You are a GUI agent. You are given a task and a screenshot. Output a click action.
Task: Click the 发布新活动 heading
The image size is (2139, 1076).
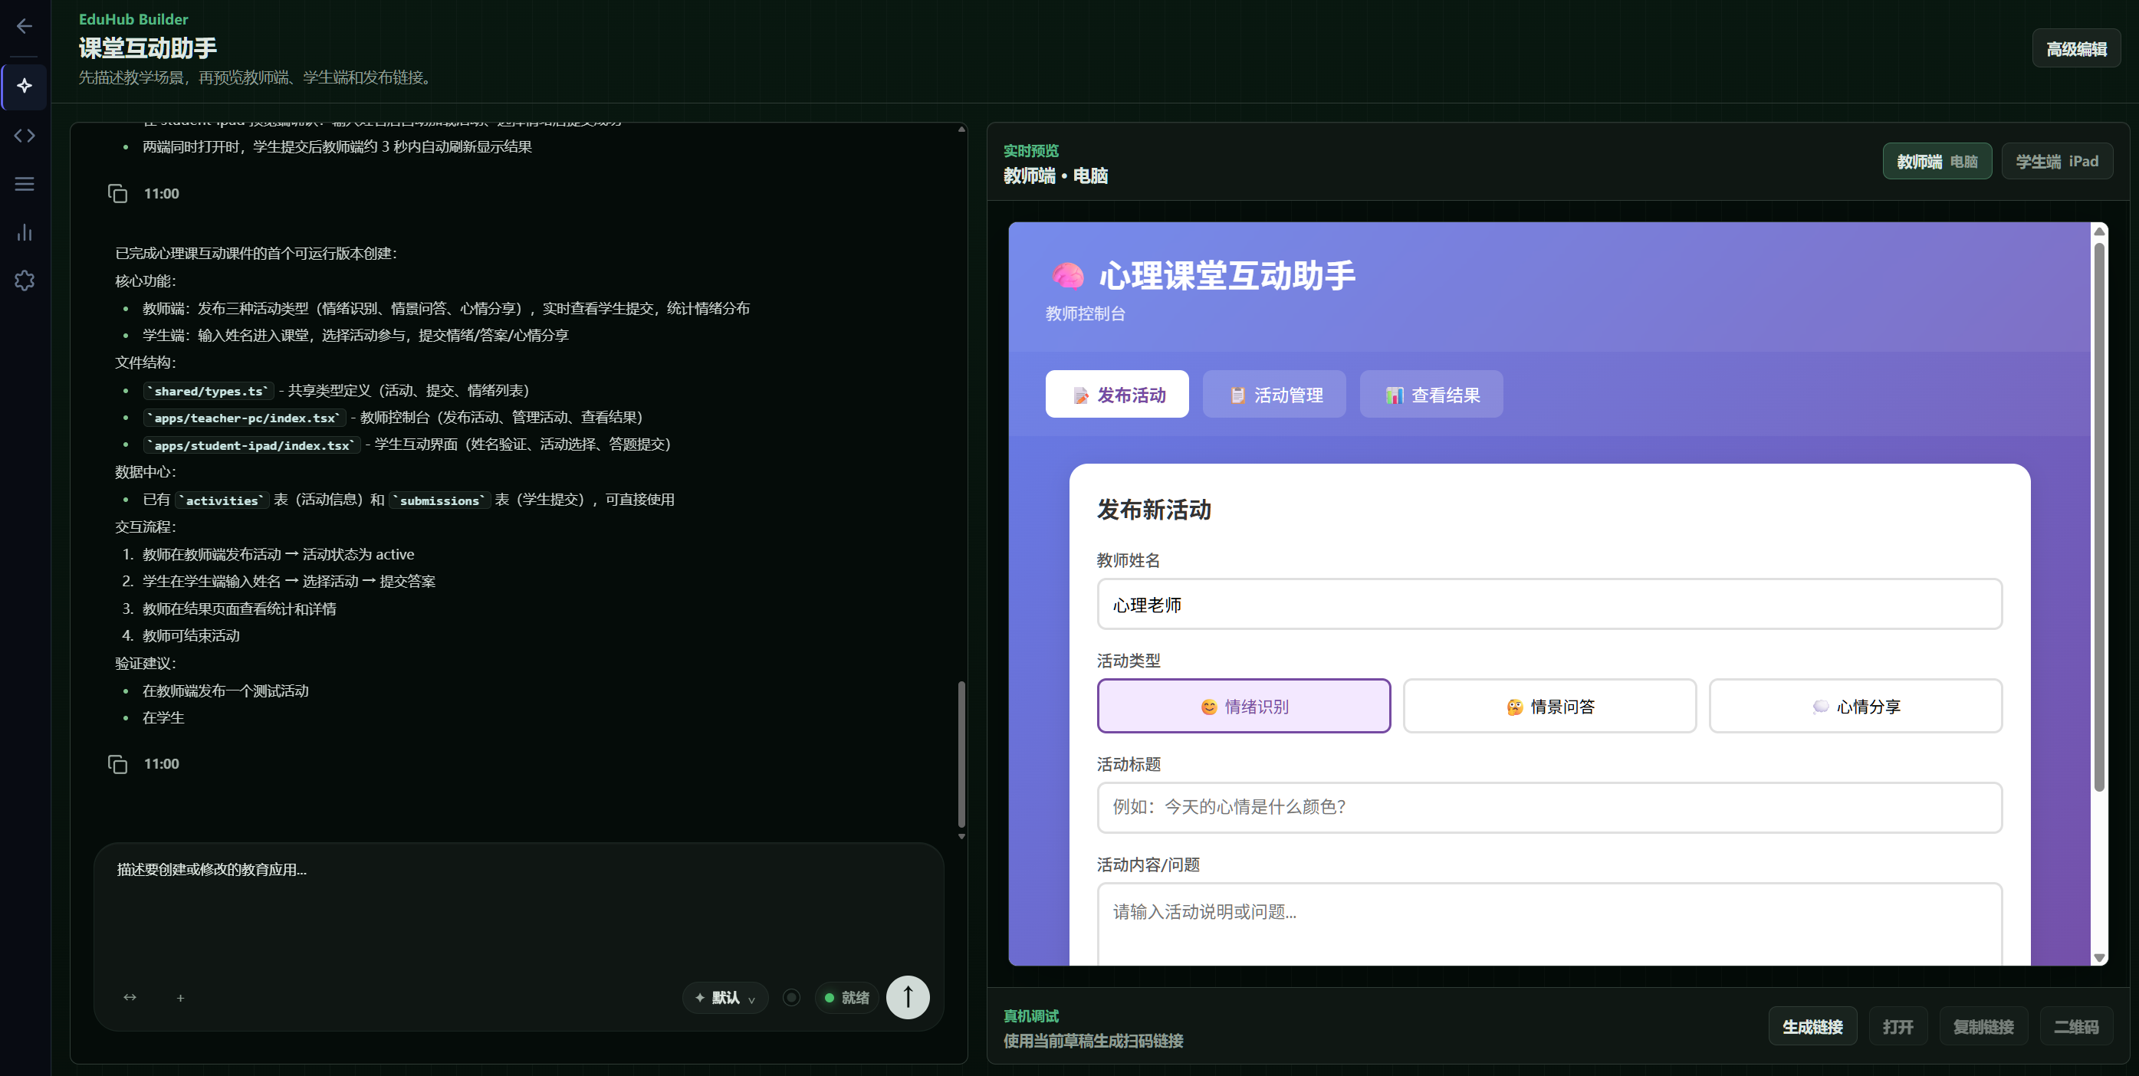[1153, 509]
